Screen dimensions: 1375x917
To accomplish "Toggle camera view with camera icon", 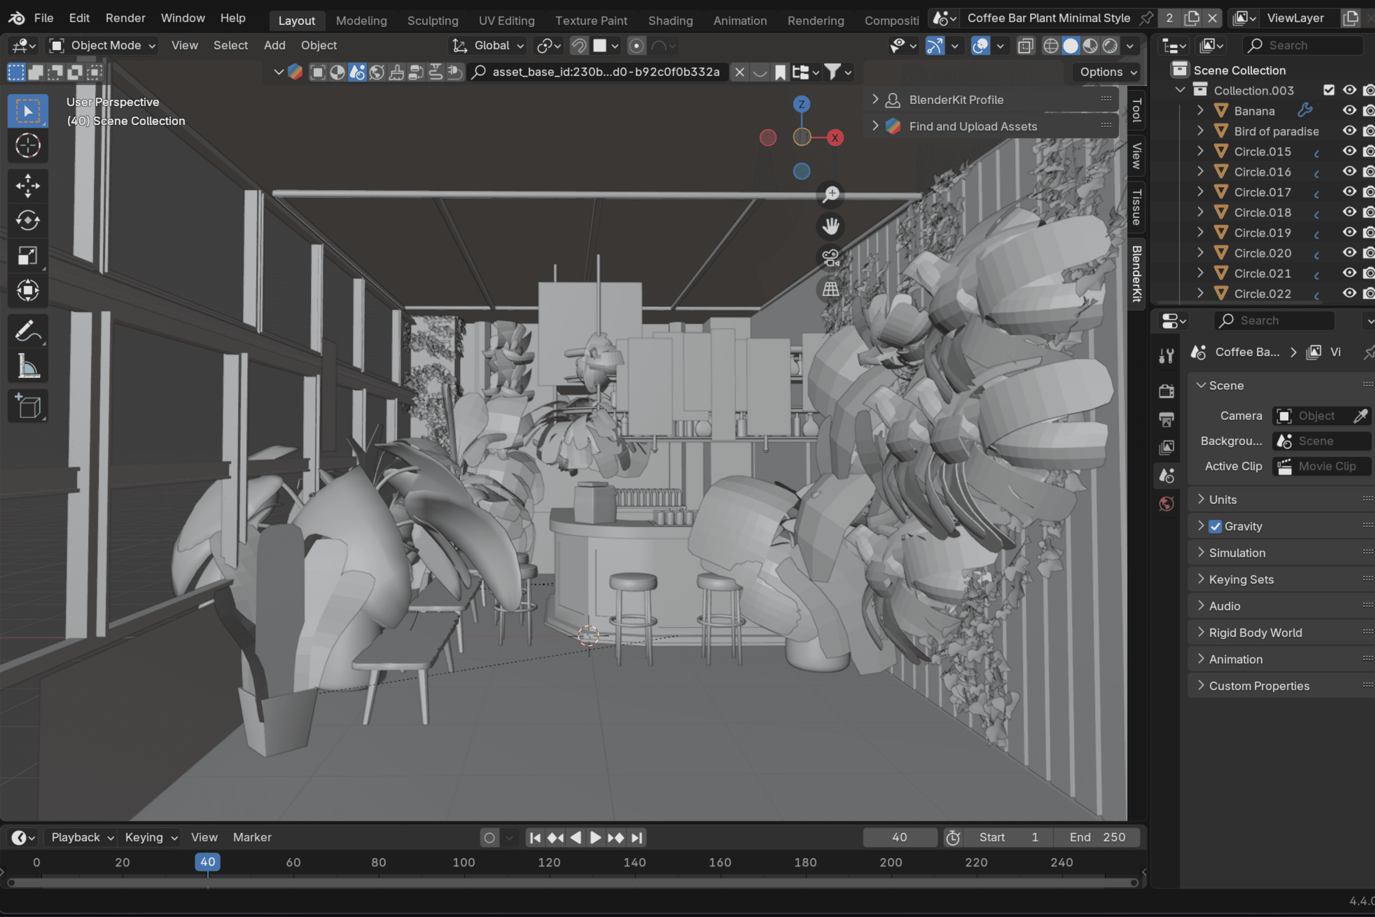I will point(830,257).
